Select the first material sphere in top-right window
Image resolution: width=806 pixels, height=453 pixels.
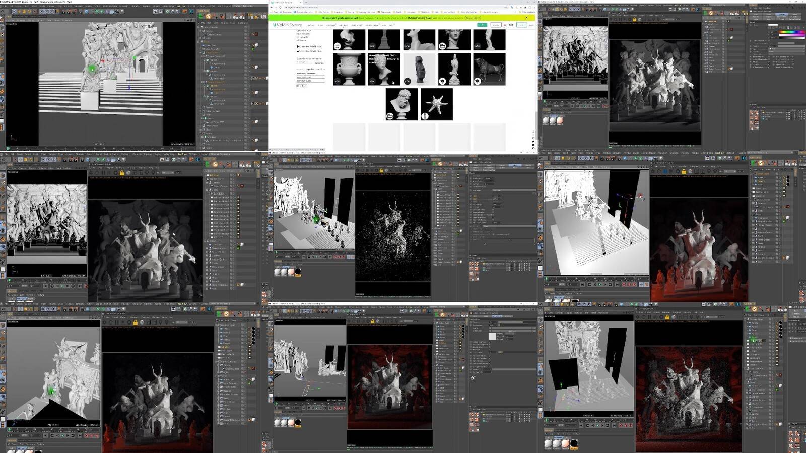[x=546, y=120]
